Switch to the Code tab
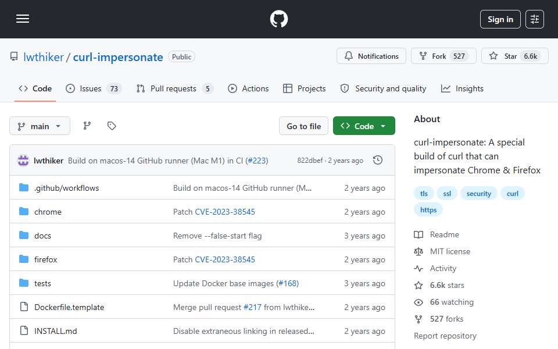The width and height of the screenshot is (558, 349). (x=35, y=88)
